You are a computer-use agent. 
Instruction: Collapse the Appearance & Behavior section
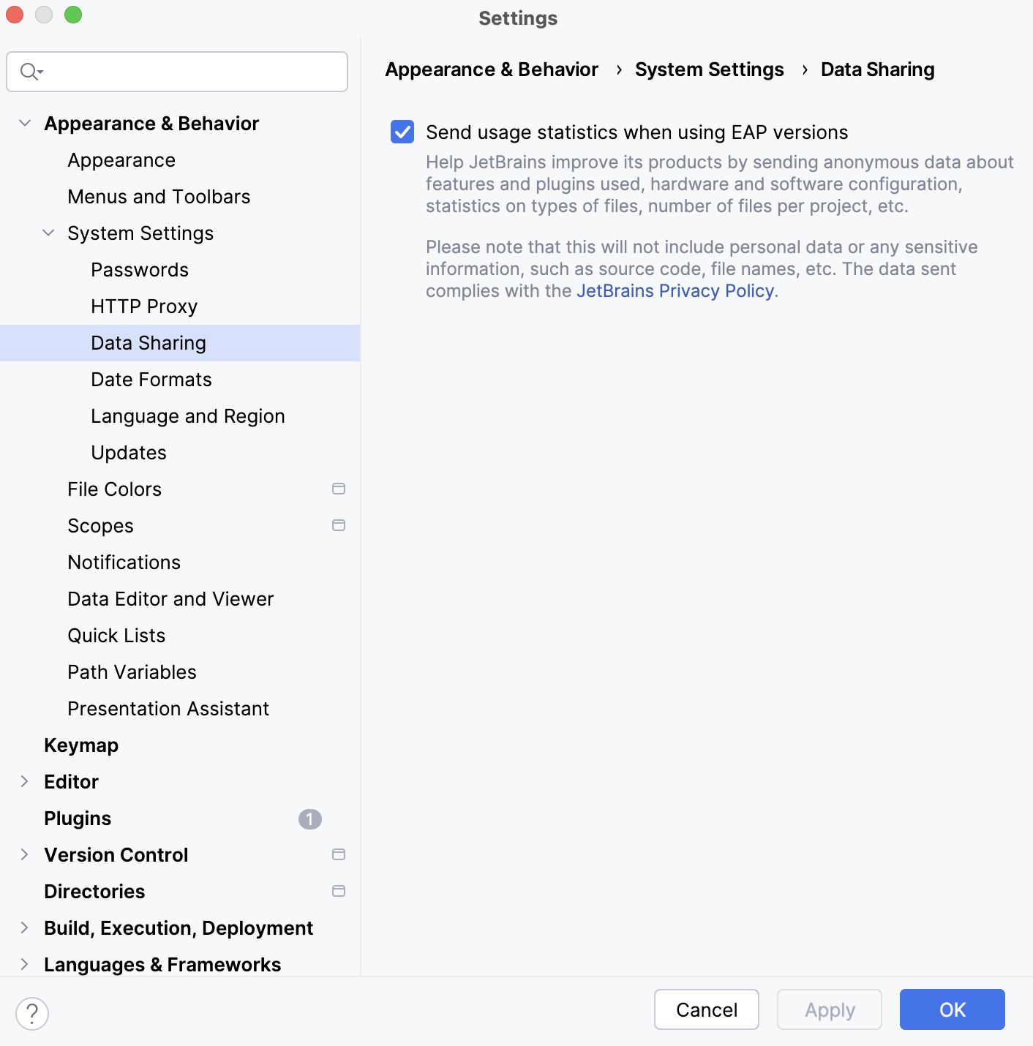point(25,123)
